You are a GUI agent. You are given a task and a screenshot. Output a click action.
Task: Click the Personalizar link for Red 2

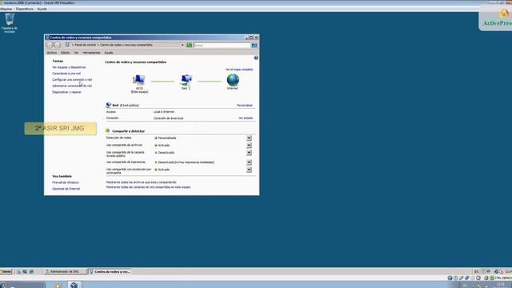coord(245,106)
